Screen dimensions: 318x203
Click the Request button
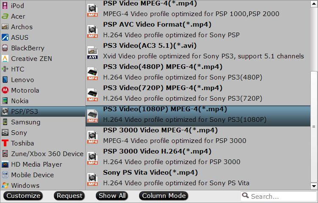click(x=70, y=196)
